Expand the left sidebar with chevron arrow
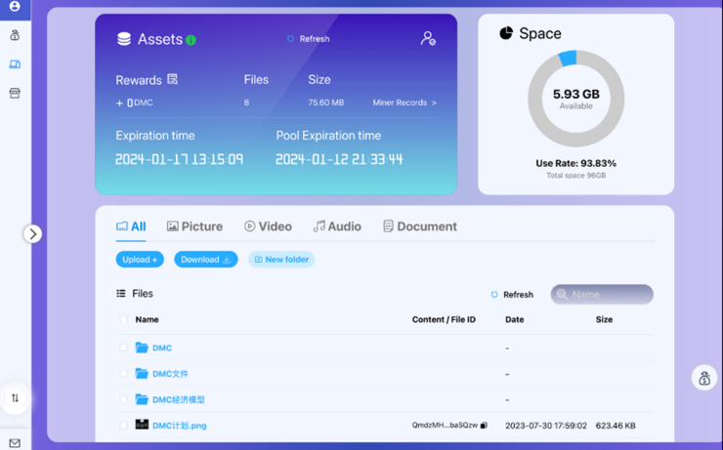The image size is (723, 450). tap(33, 234)
